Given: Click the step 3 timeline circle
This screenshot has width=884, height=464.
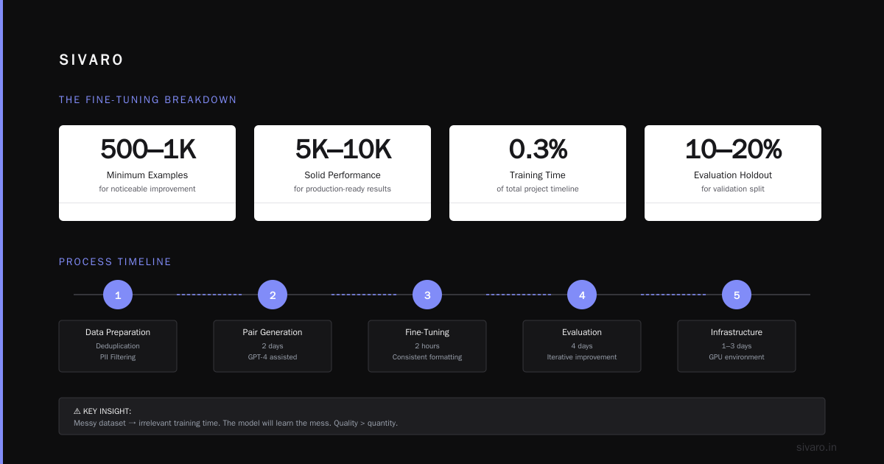Looking at the screenshot, I should pos(427,295).
